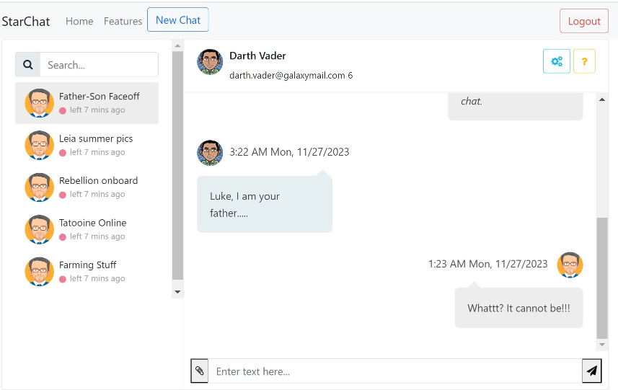Start a New Chat
The width and height of the screenshot is (618, 390).
pos(178,20)
